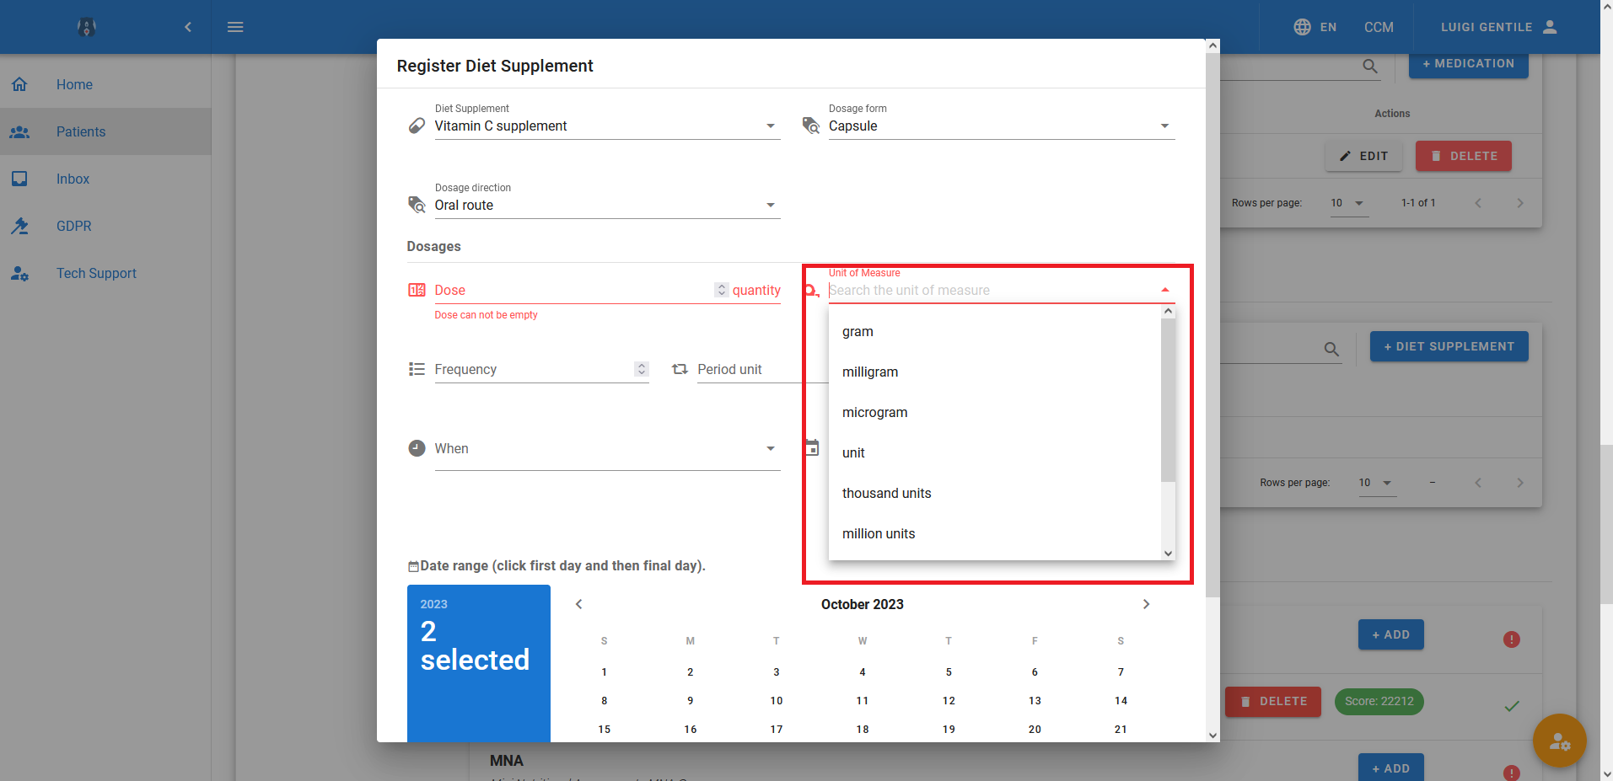Select gram from unit list
This screenshot has width=1613, height=781.
point(995,332)
